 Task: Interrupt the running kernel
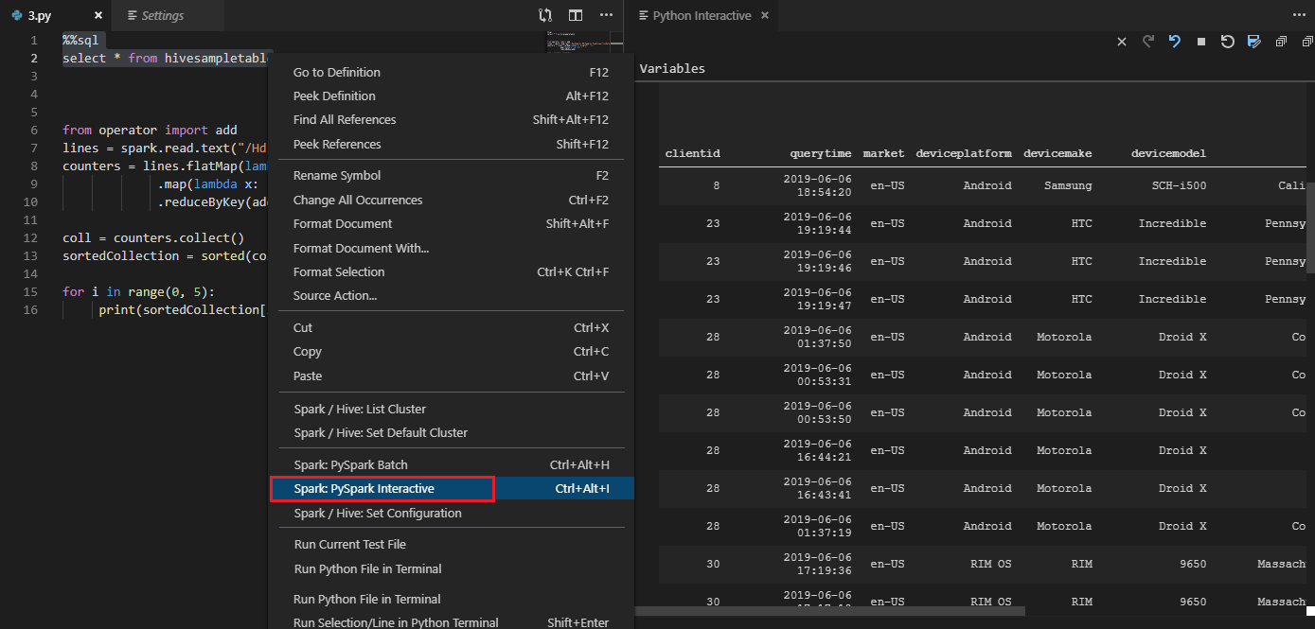[1200, 42]
